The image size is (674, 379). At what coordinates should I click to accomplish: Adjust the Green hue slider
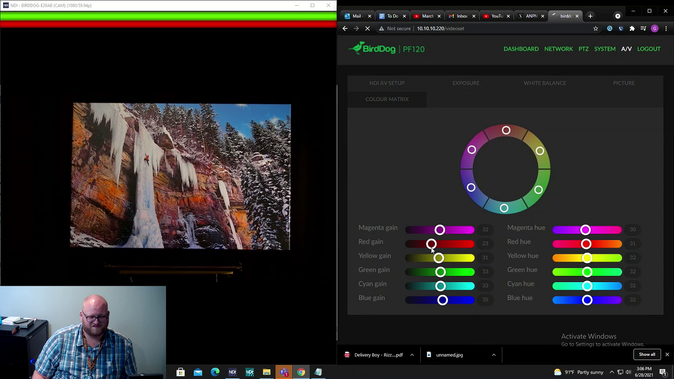[x=587, y=272]
